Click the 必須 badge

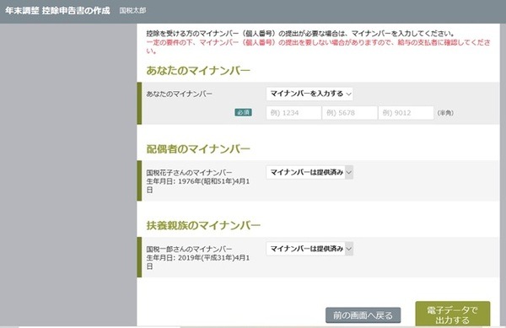(x=243, y=112)
